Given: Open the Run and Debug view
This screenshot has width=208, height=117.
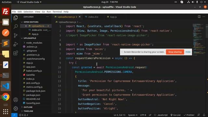Looking at the screenshot, I should (16, 44).
